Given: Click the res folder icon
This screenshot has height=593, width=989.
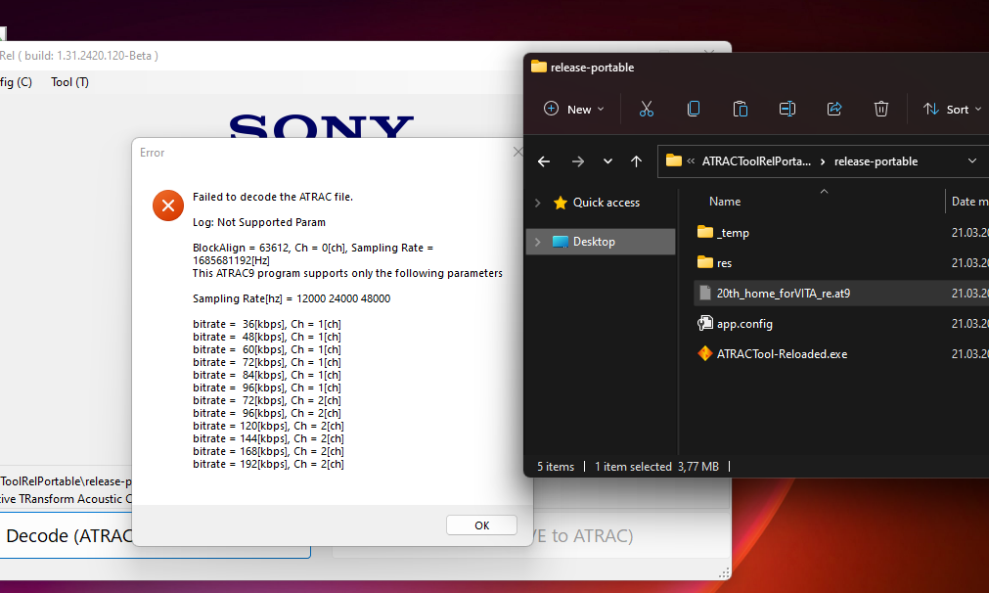Looking at the screenshot, I should [x=704, y=262].
